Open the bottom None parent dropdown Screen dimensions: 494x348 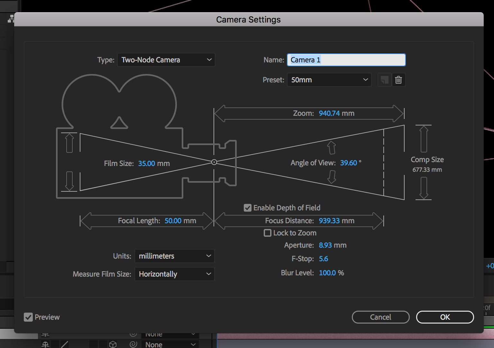pos(170,344)
